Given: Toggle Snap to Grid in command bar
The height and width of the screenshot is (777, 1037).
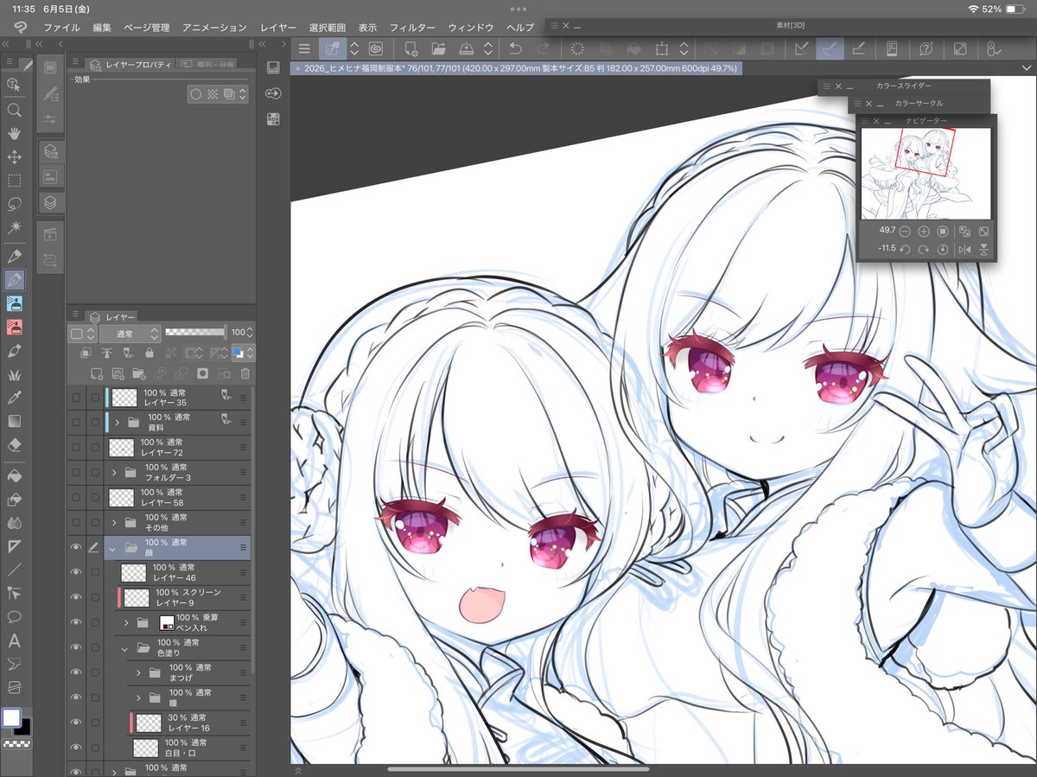Looking at the screenshot, I should (x=857, y=49).
